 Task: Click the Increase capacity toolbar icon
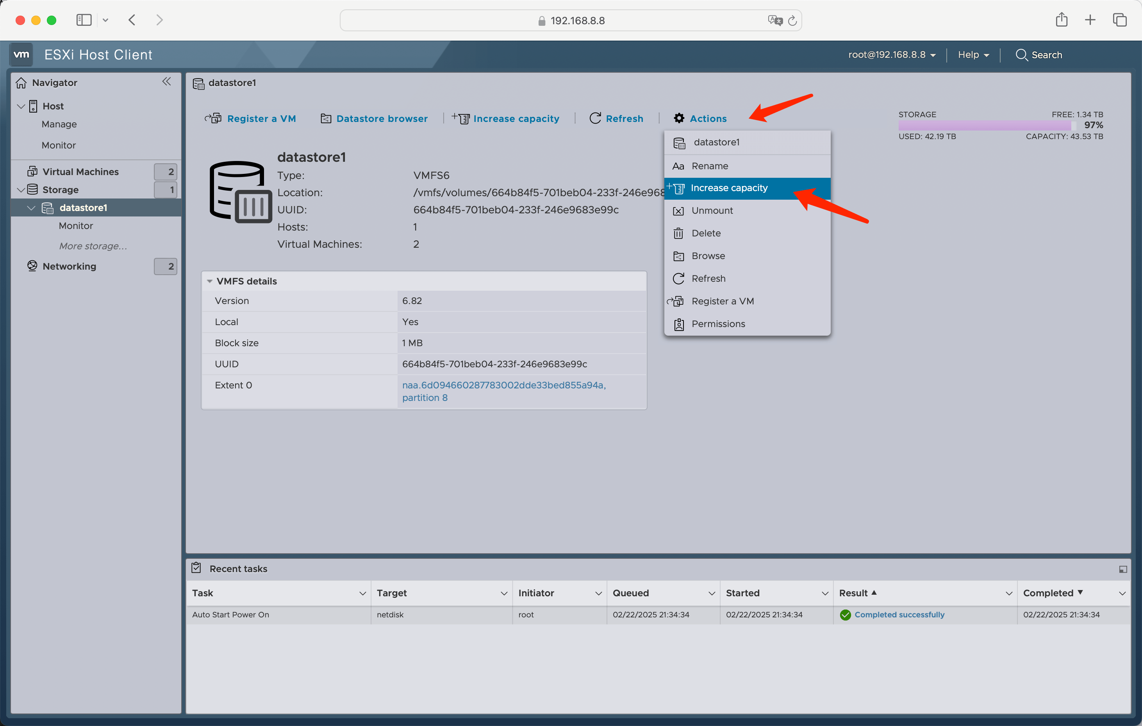(460, 118)
